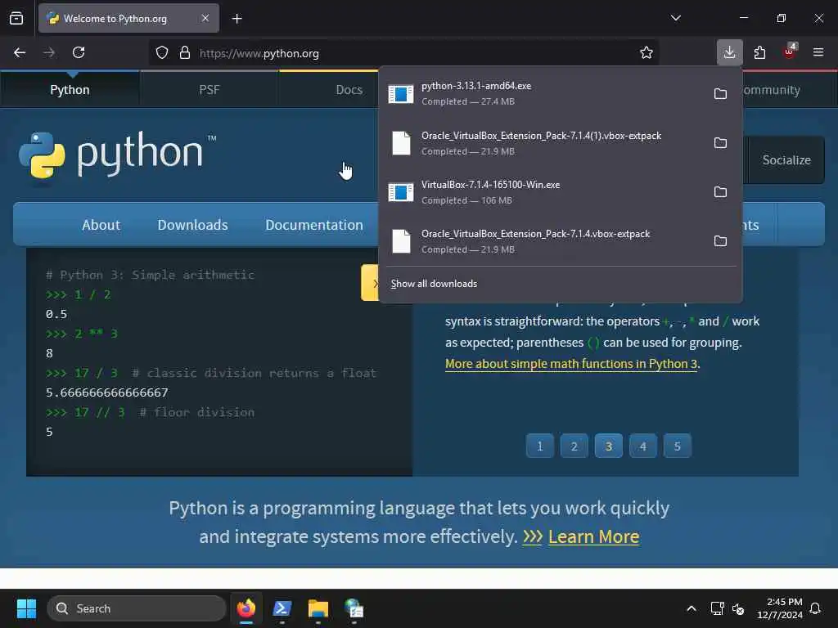Go to slide 5 of the carousel
This screenshot has width=838, height=628.
(x=677, y=446)
